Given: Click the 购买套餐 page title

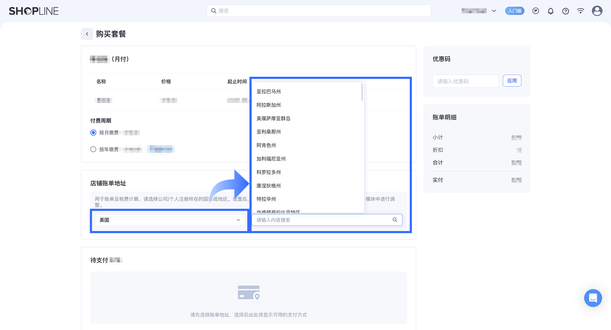Looking at the screenshot, I should (x=111, y=34).
